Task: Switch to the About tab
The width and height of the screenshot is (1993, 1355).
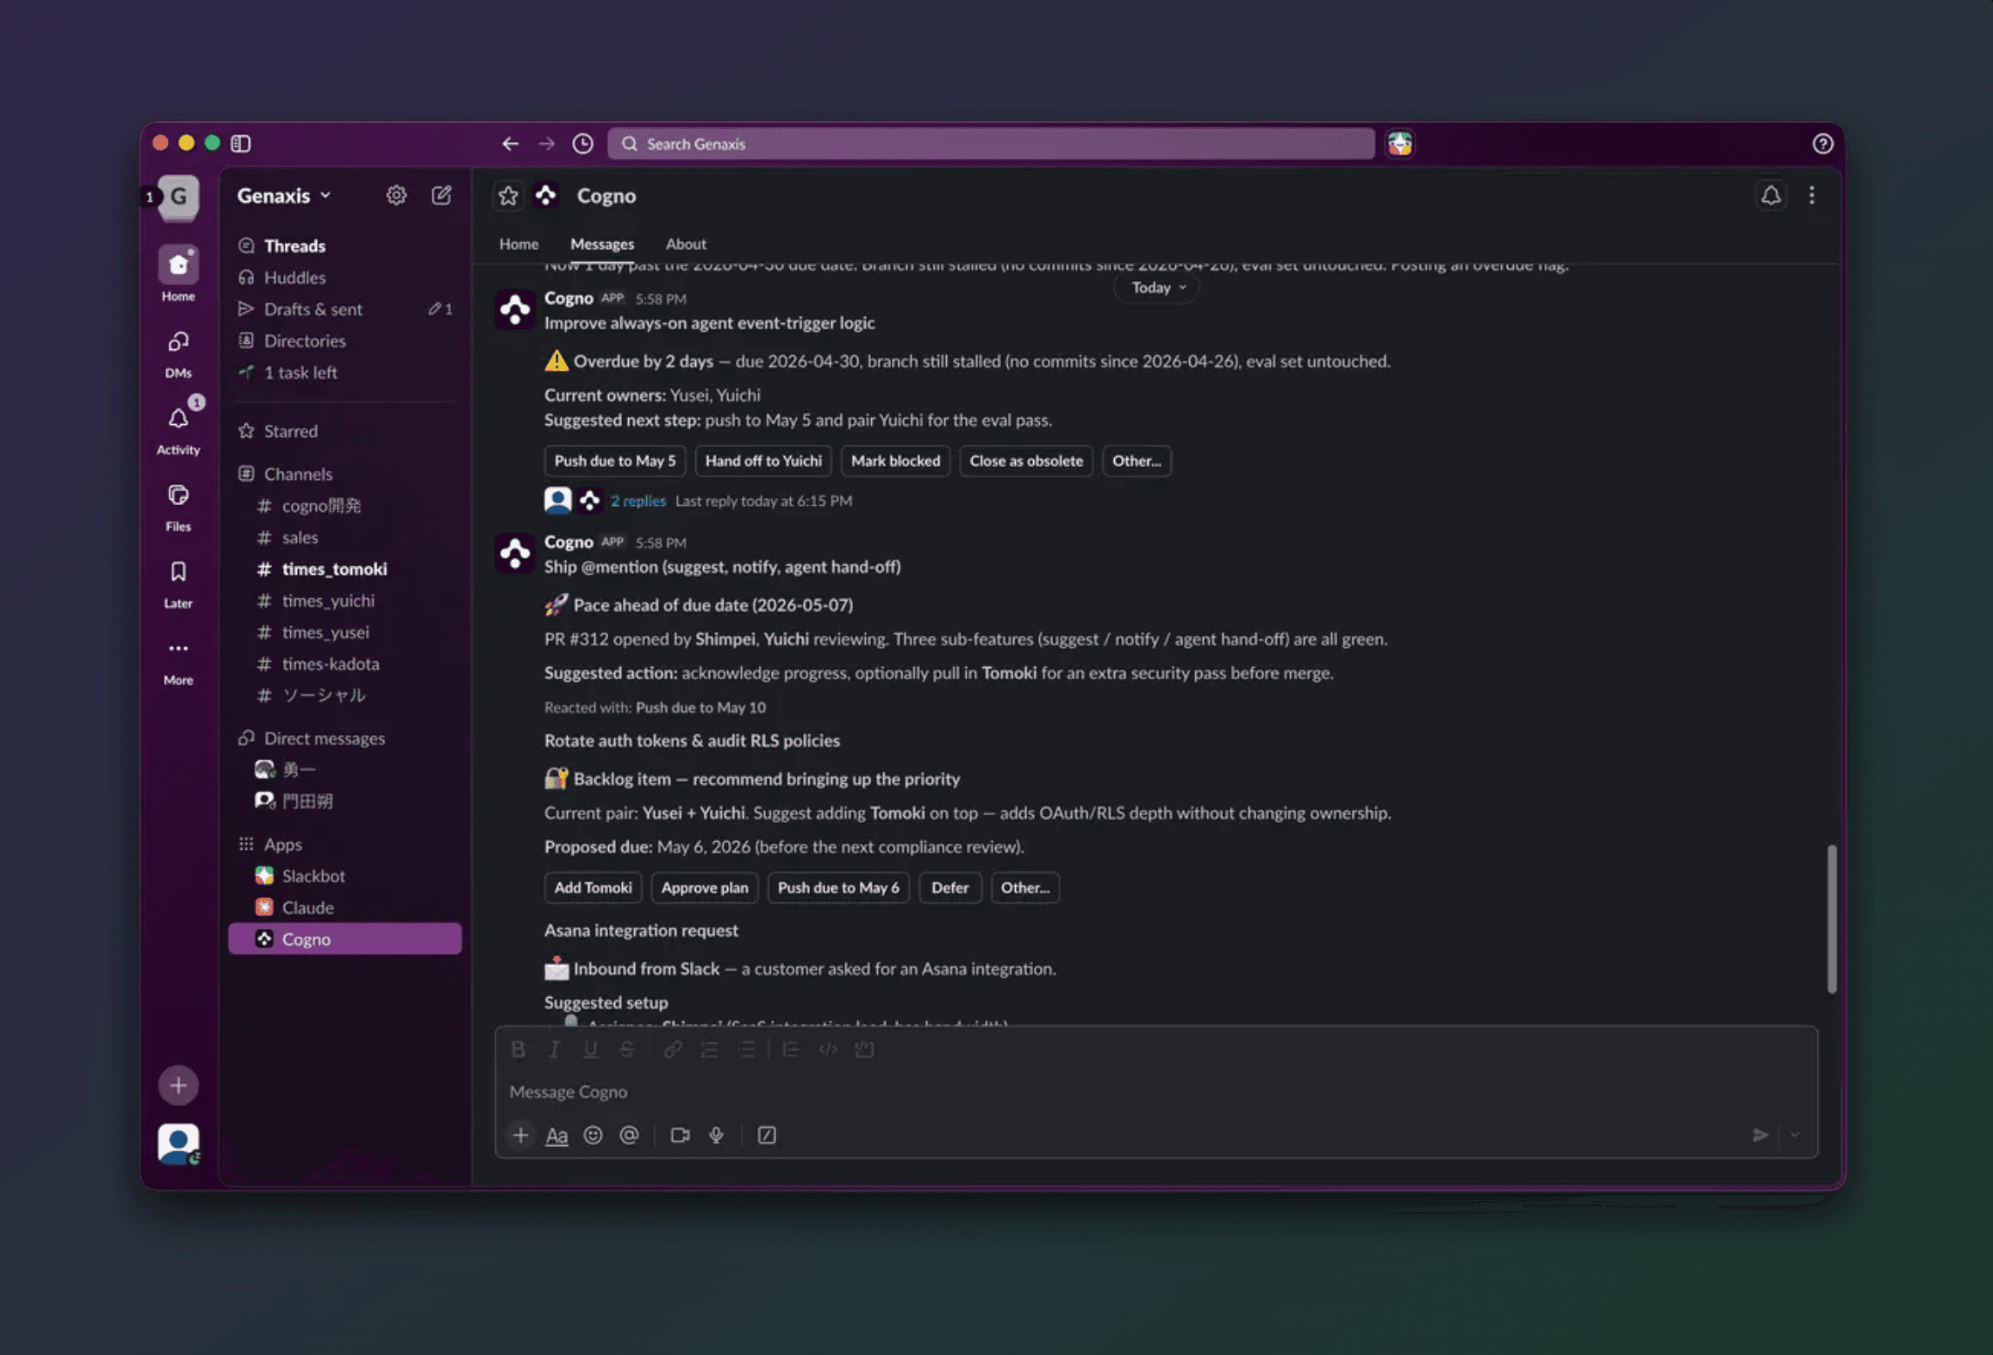Action: [686, 244]
